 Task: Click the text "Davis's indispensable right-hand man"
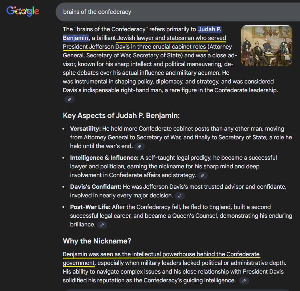tap(113, 90)
